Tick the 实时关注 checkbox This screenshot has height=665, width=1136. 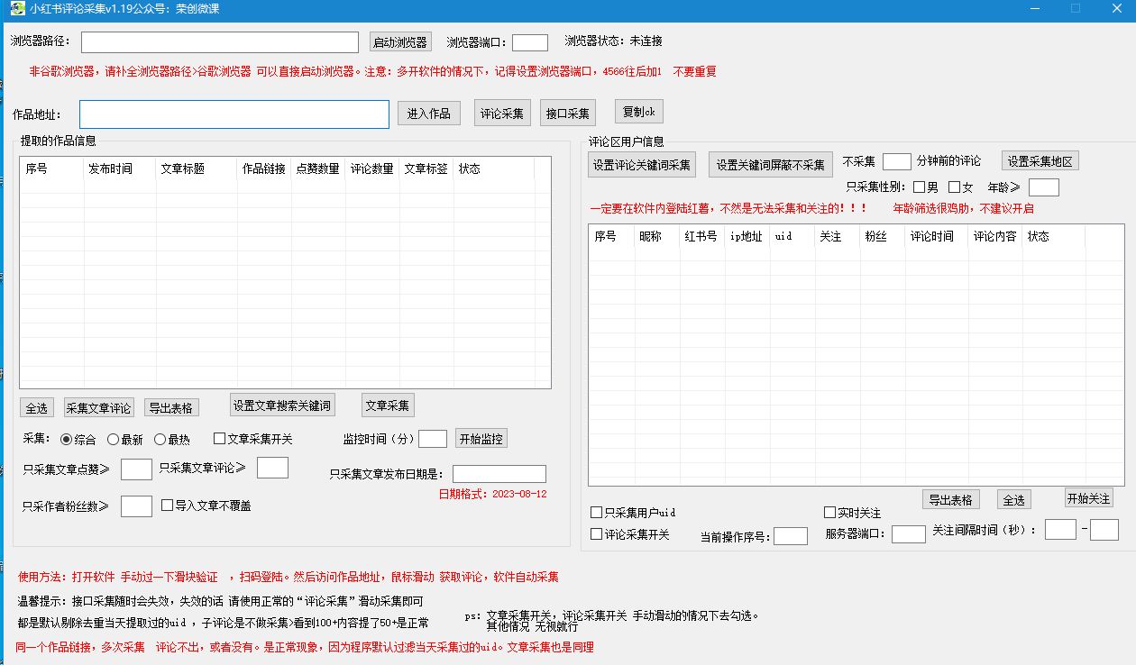830,513
